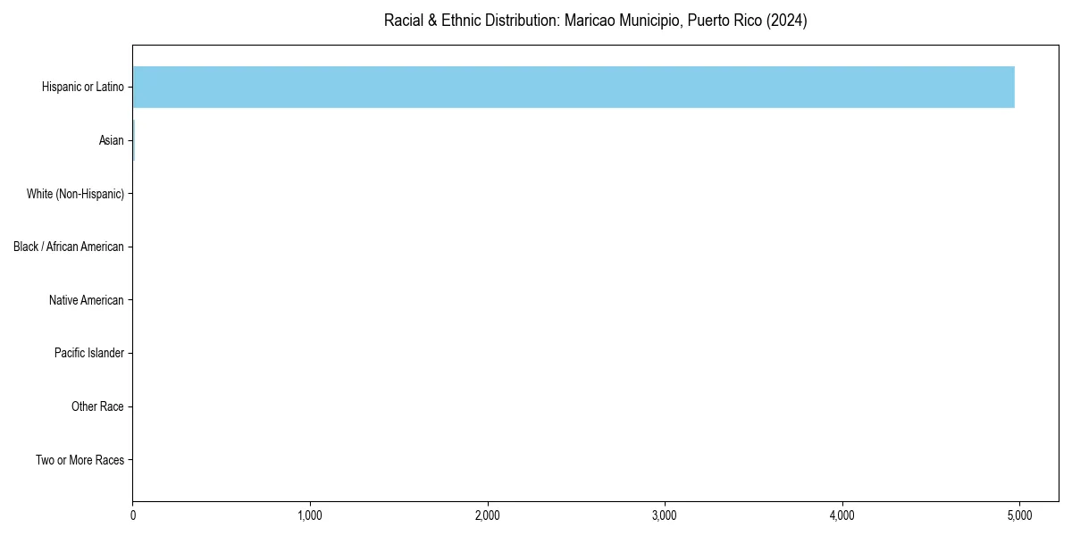Select the Other Race label
The image size is (1072, 536).
(97, 406)
